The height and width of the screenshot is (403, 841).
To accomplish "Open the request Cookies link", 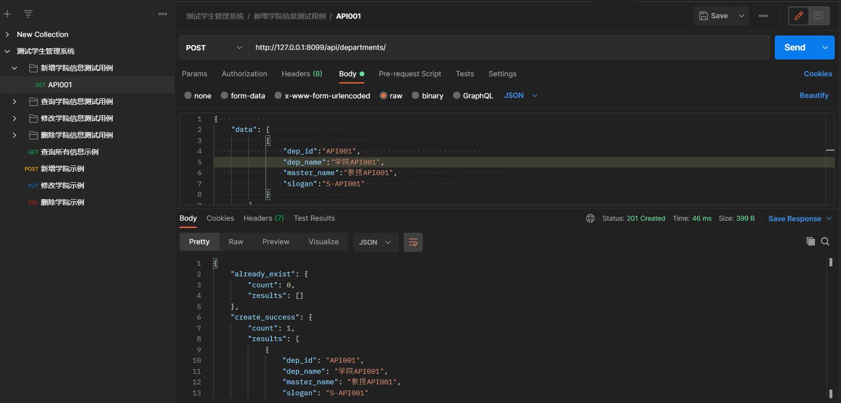I will tap(818, 74).
